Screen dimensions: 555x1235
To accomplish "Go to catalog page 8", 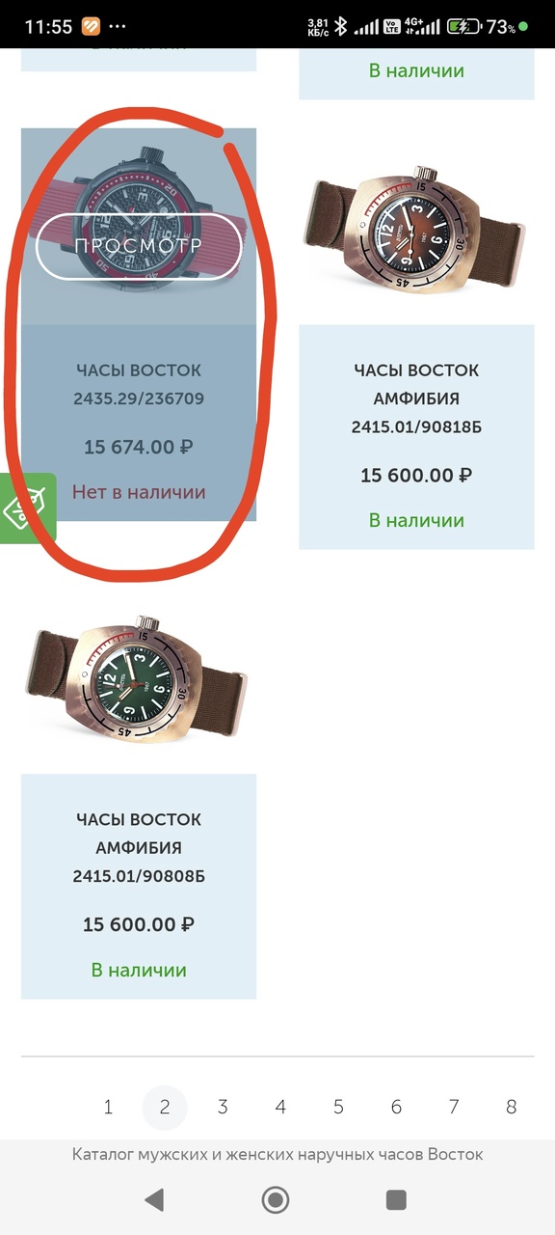I will tap(512, 1107).
